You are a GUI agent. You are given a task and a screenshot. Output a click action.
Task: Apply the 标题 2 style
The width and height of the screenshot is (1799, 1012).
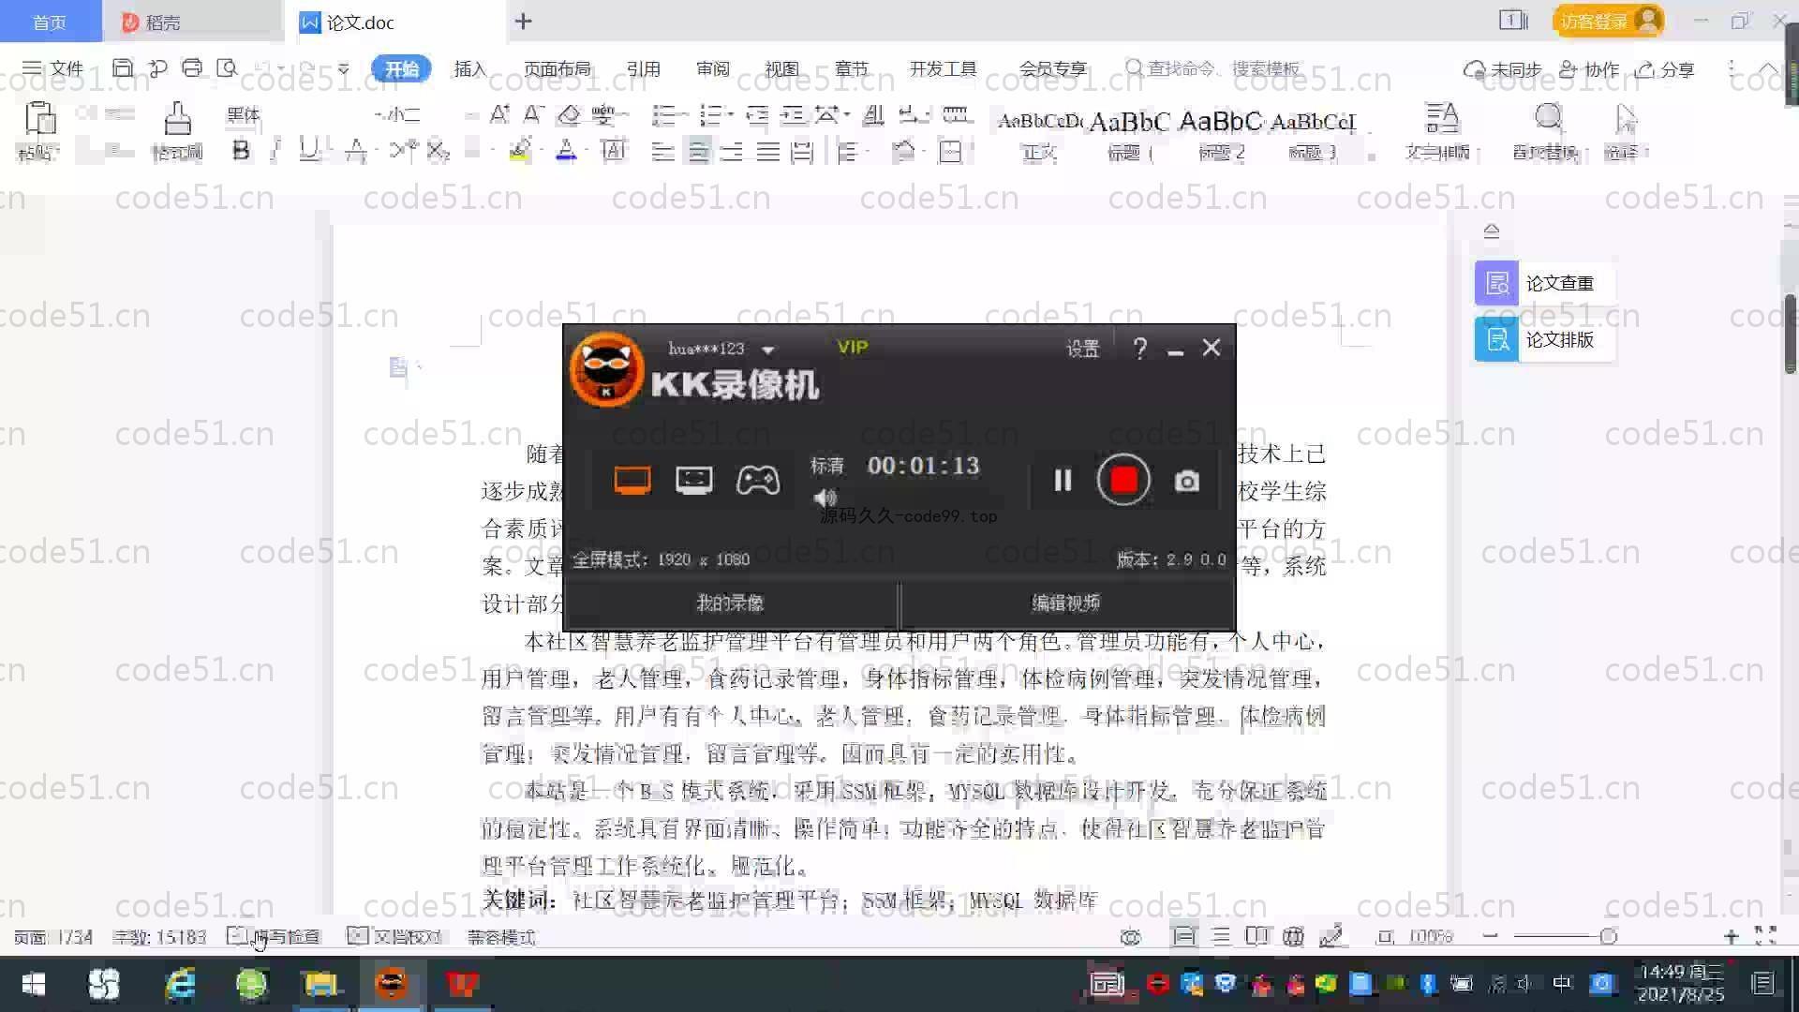coord(1222,134)
